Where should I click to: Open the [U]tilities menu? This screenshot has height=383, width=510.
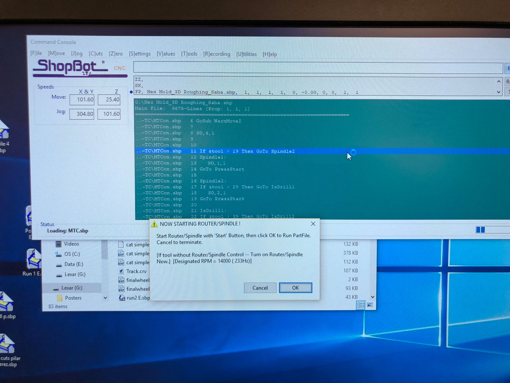click(246, 54)
